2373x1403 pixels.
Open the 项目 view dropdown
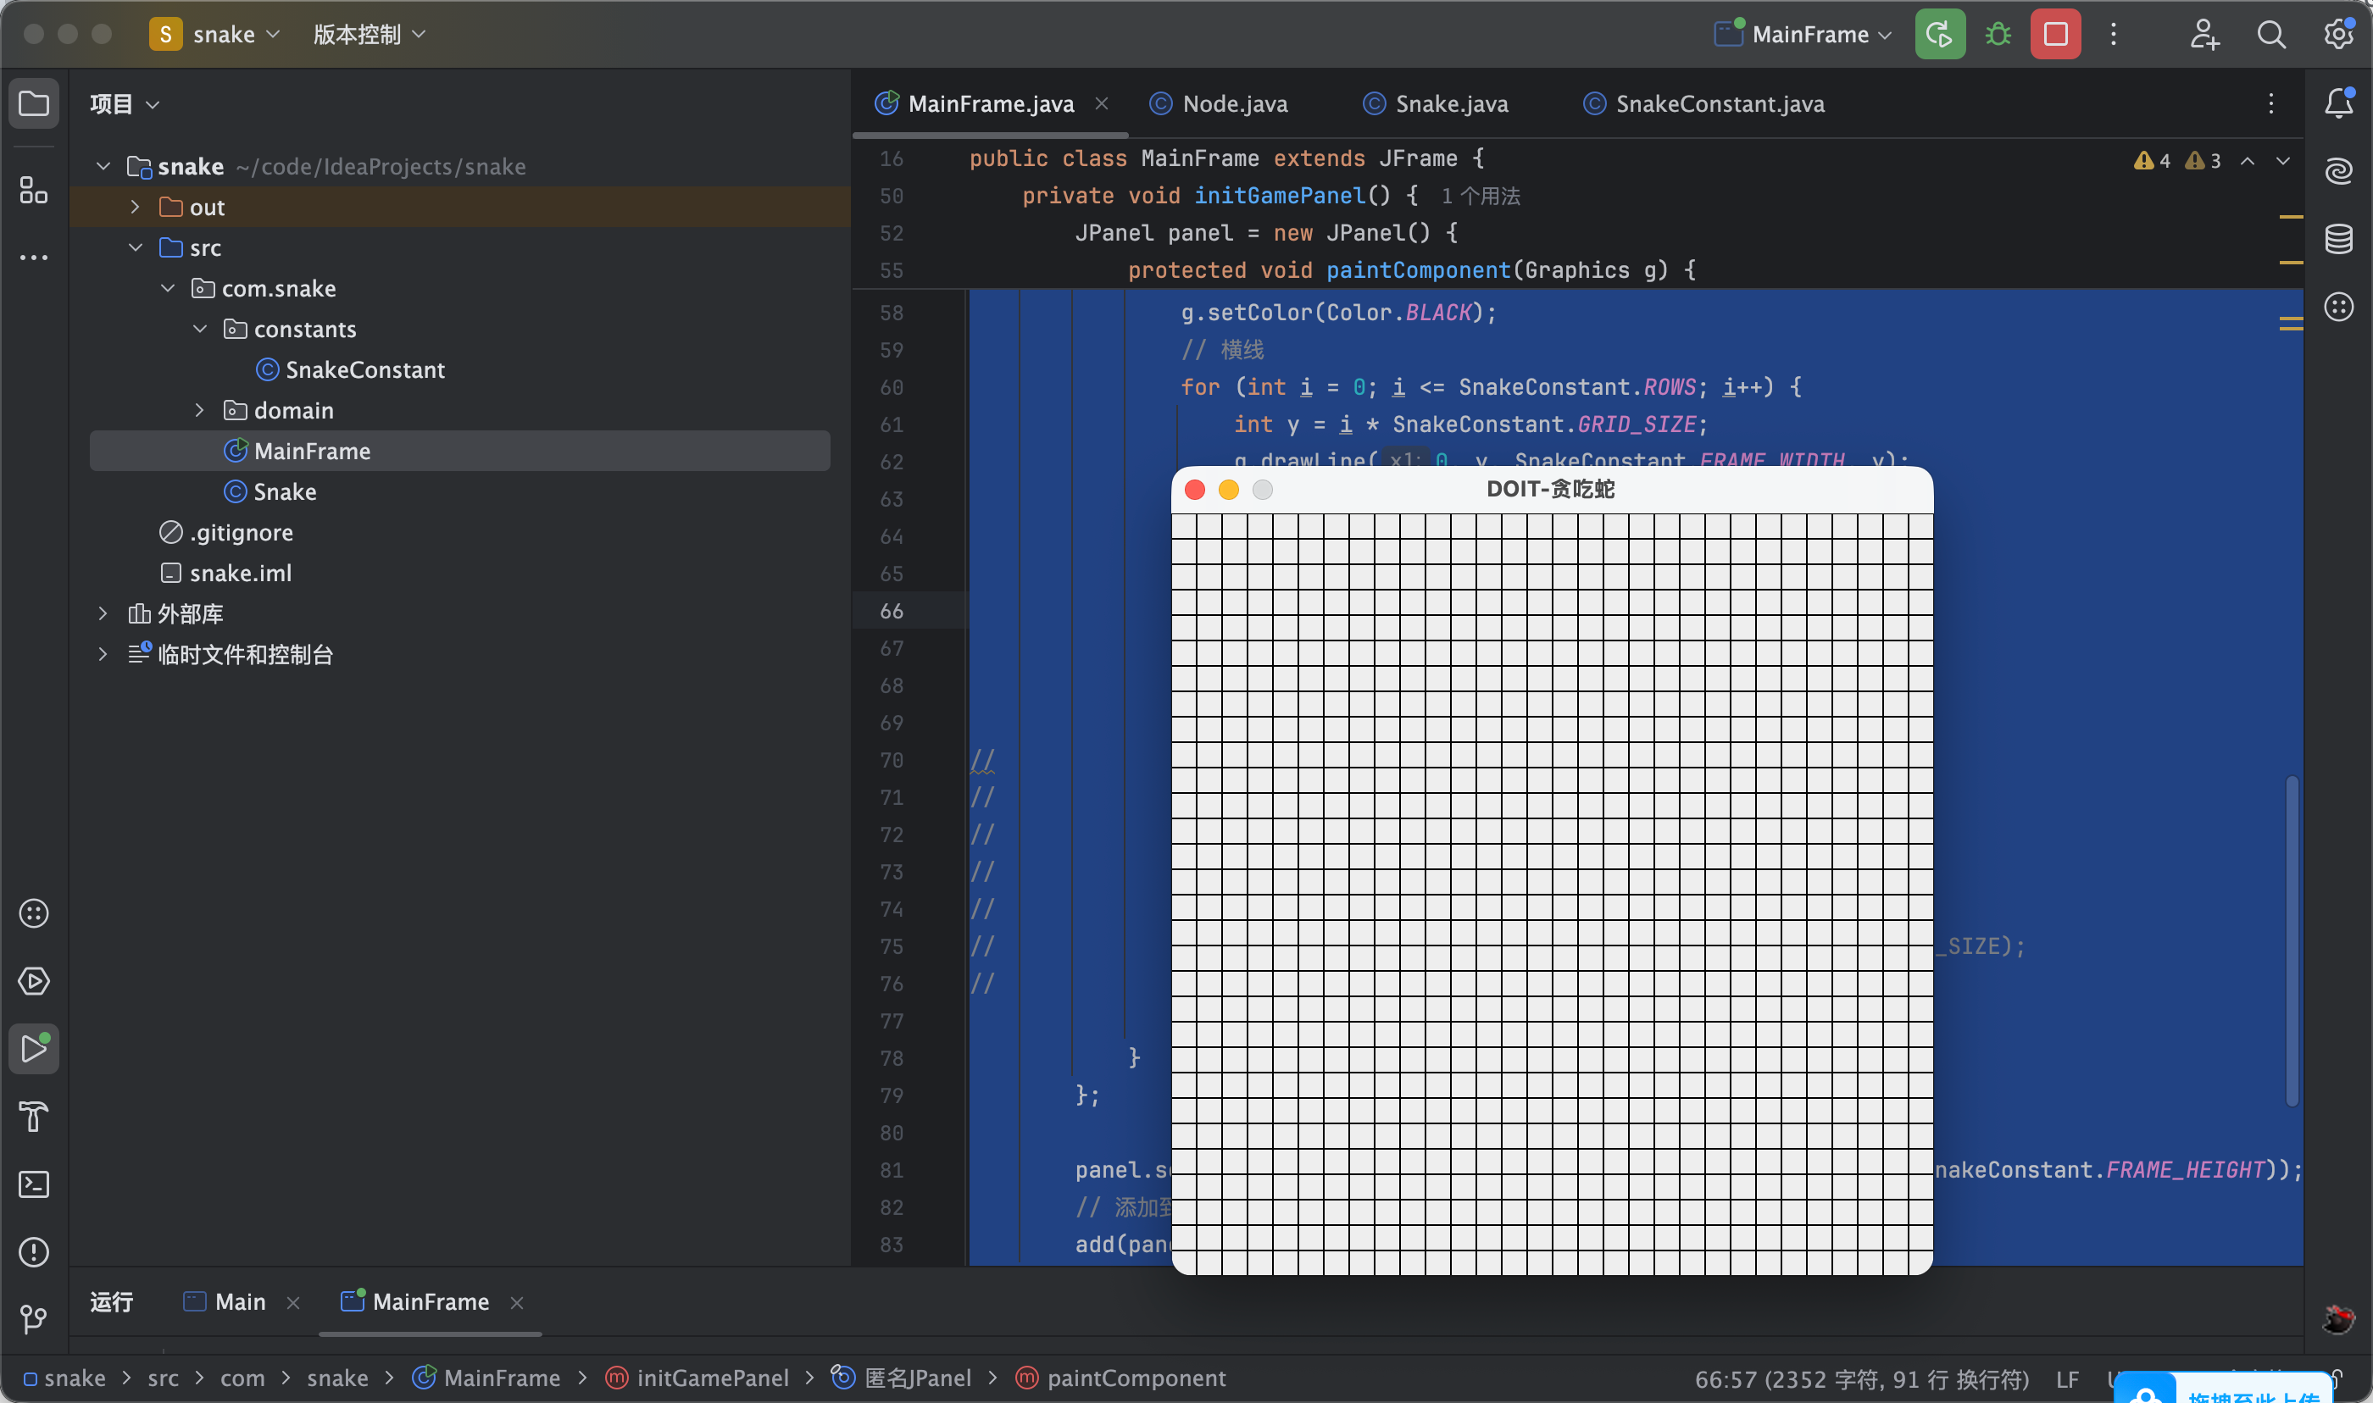click(x=125, y=104)
